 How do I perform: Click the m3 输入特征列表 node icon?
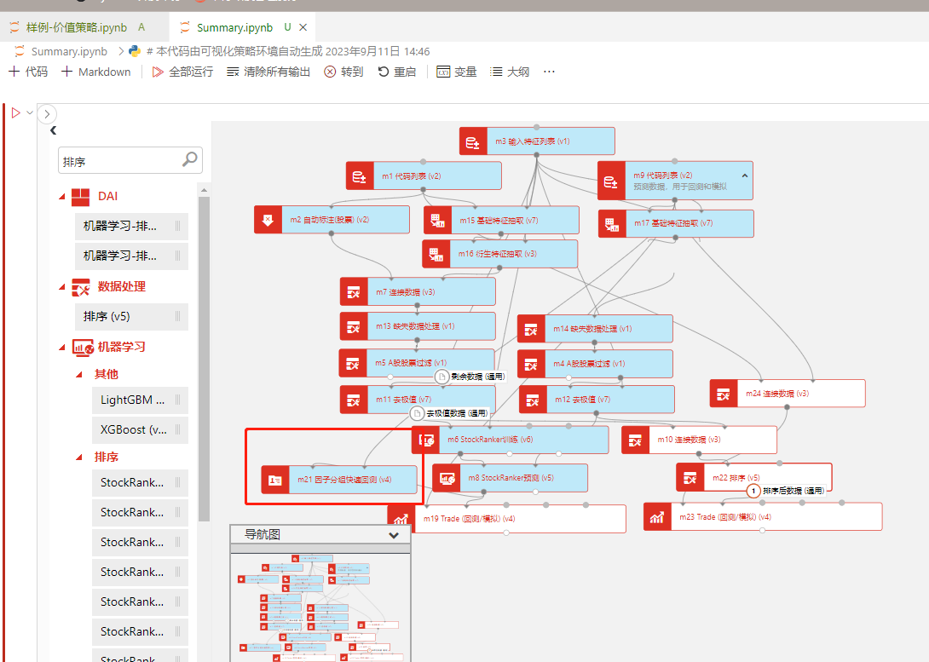tap(473, 141)
